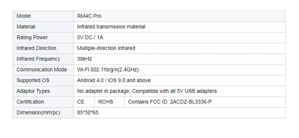Select the Rating Power label

[x=32, y=37]
